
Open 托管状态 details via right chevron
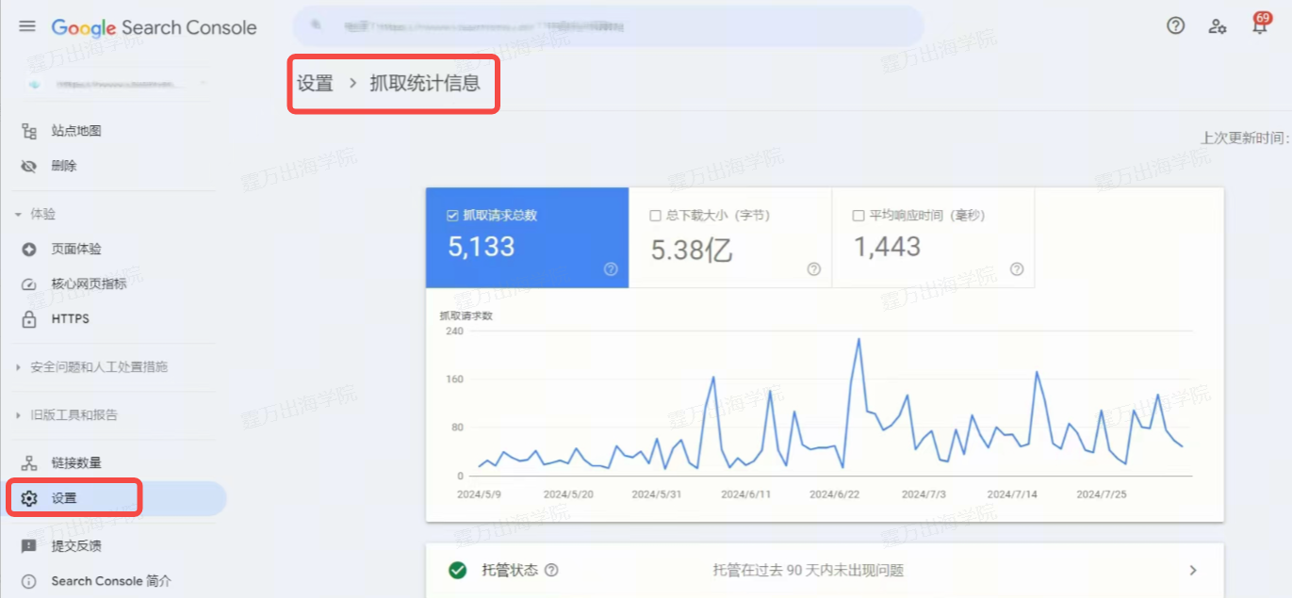click(x=1193, y=570)
